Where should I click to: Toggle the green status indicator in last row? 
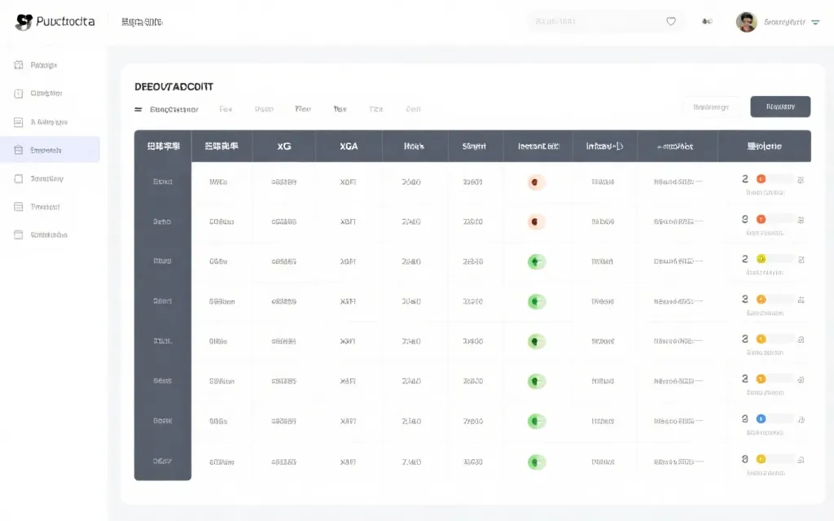[x=535, y=462]
